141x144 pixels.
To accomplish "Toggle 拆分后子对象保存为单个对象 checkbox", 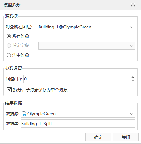I will tap(9, 90).
